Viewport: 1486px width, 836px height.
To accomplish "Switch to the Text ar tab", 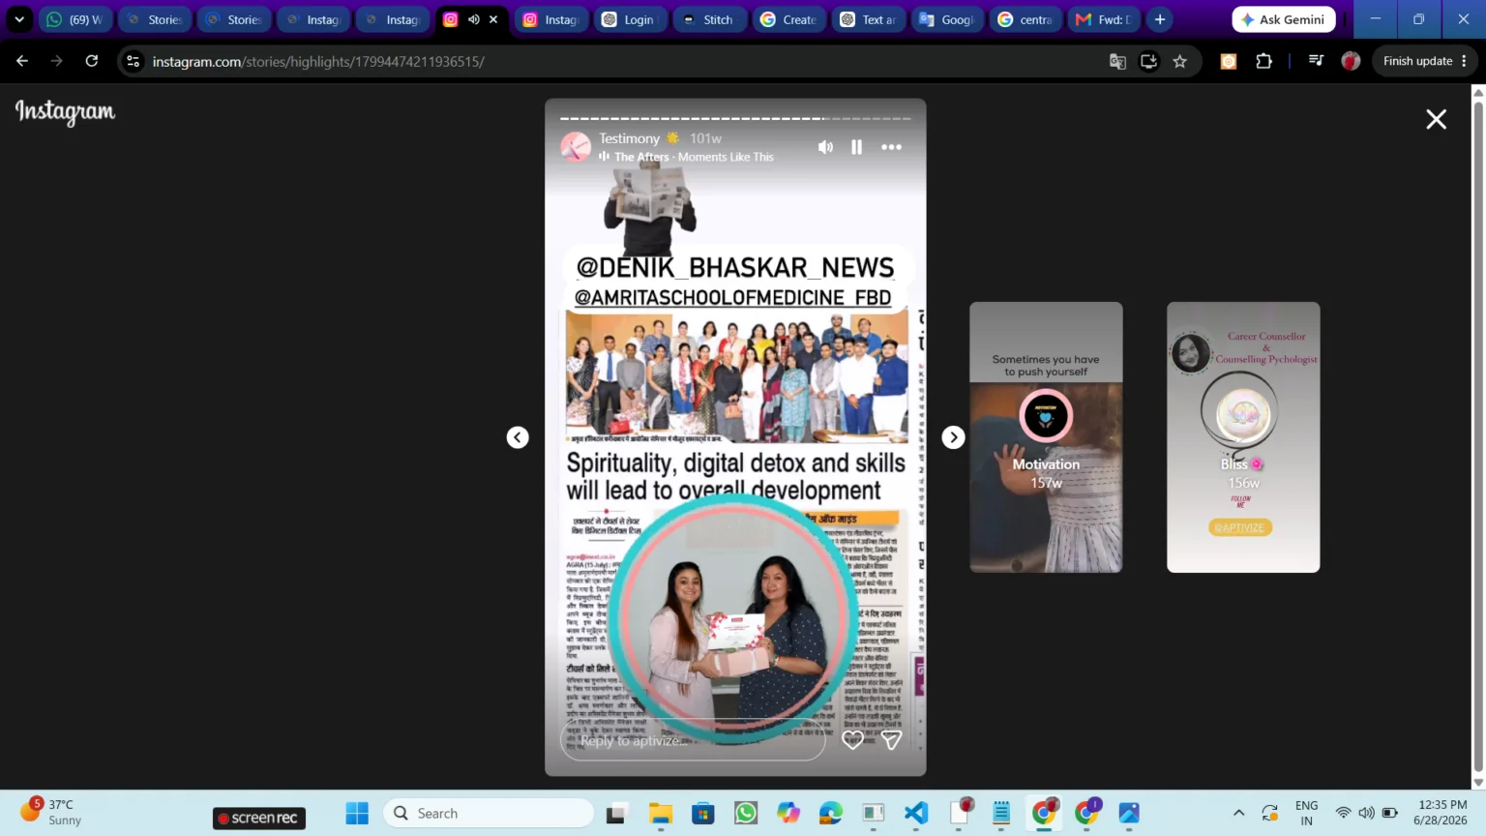I will pos(868,19).
